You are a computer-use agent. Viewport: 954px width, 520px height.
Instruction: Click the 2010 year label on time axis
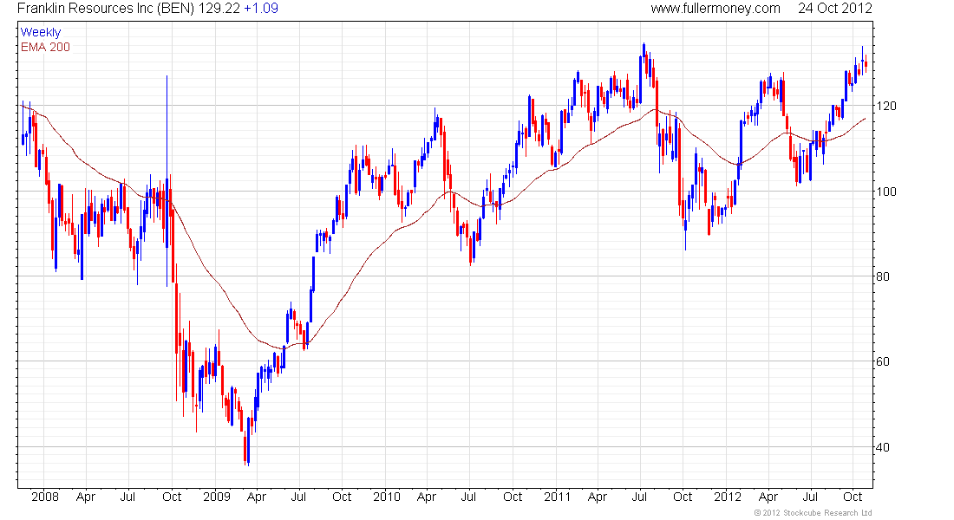click(387, 497)
